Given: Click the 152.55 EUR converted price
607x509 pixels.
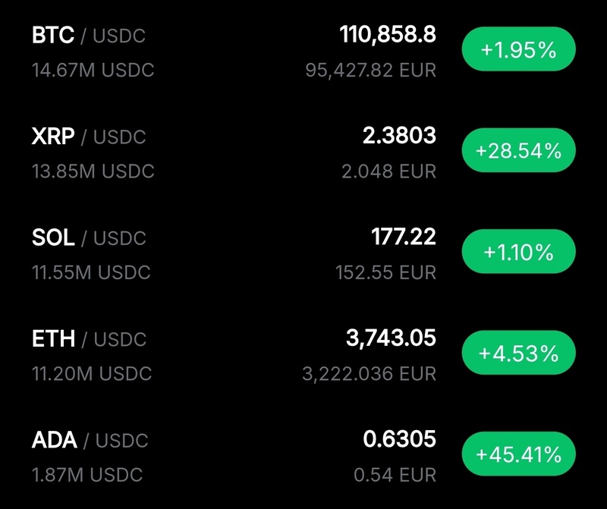Looking at the screenshot, I should (x=386, y=272).
